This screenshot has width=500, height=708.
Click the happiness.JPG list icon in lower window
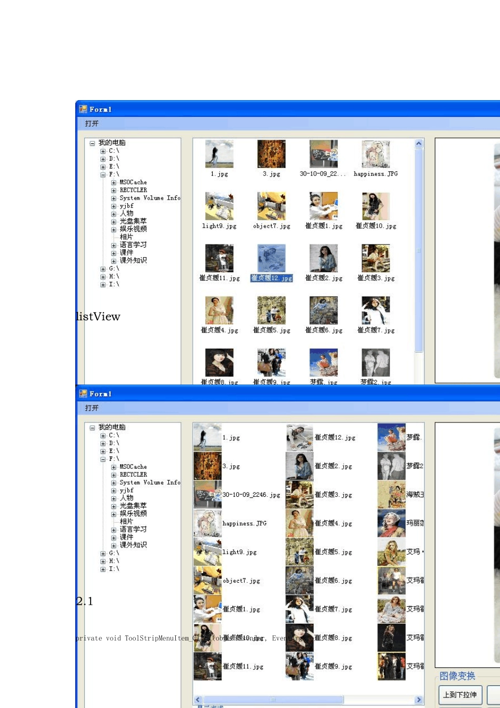pyautogui.click(x=207, y=523)
